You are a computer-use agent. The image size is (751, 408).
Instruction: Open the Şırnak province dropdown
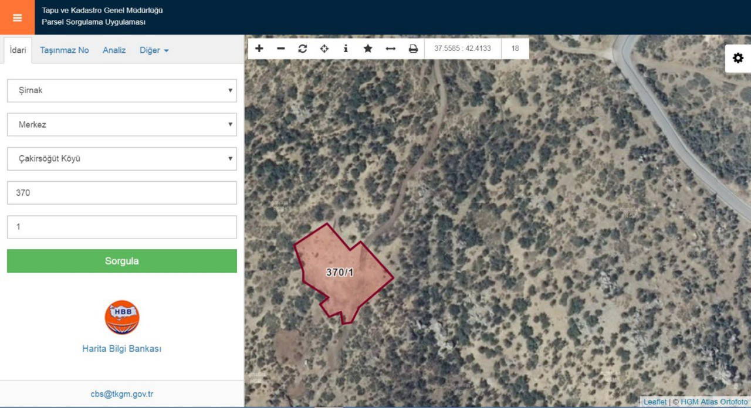click(x=122, y=91)
